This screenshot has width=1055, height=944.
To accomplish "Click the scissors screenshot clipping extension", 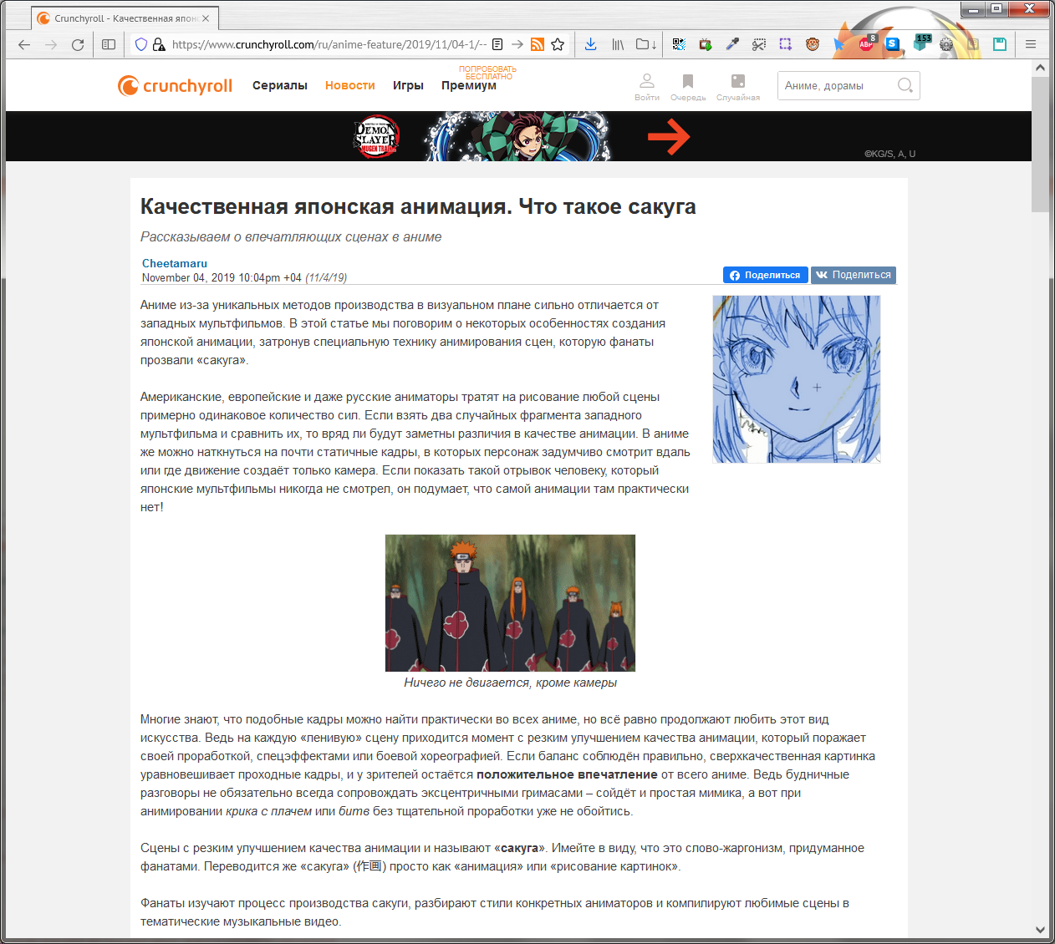I will point(759,44).
